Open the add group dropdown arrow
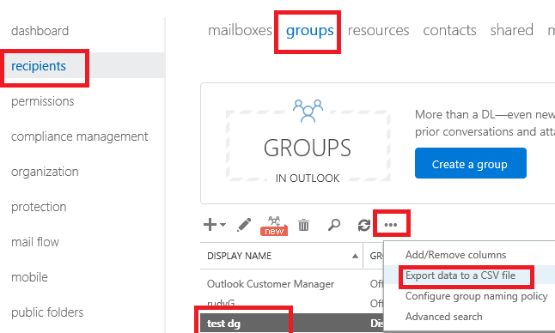 (x=223, y=225)
